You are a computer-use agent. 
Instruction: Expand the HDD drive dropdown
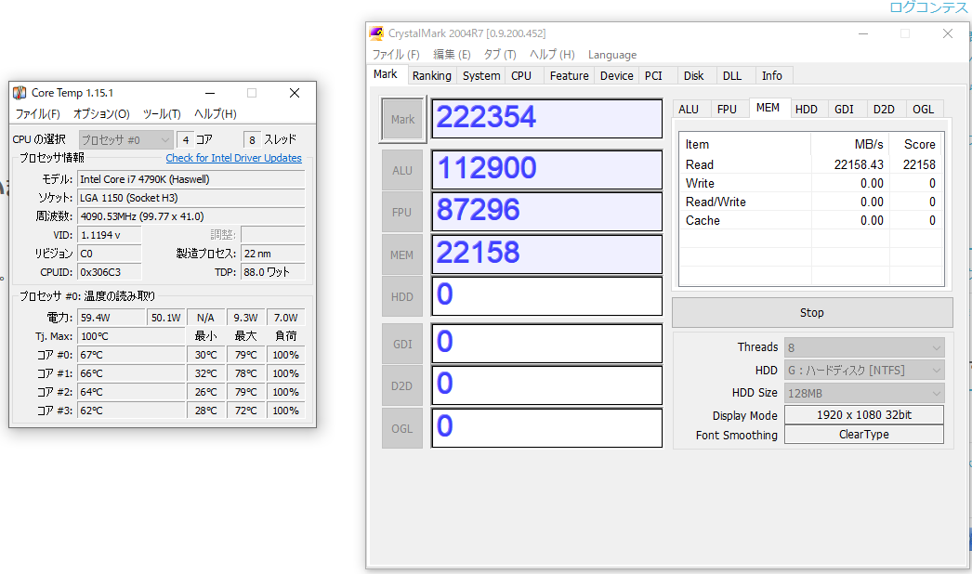(x=864, y=370)
